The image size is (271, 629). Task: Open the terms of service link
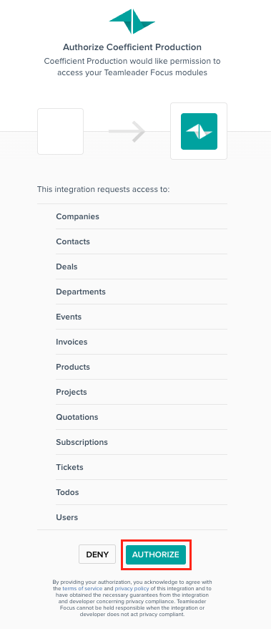pos(82,588)
